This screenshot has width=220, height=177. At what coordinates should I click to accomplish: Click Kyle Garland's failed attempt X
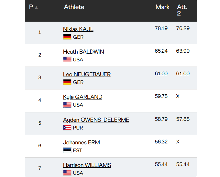pos(178,96)
